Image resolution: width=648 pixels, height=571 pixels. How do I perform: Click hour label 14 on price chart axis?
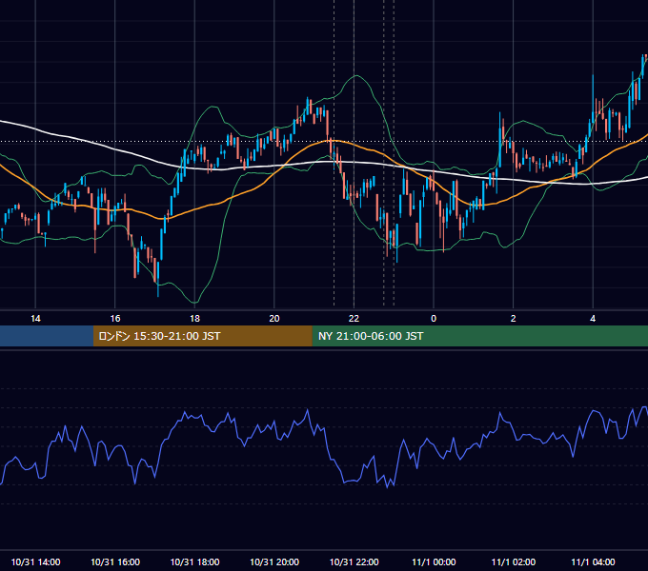coord(35,319)
